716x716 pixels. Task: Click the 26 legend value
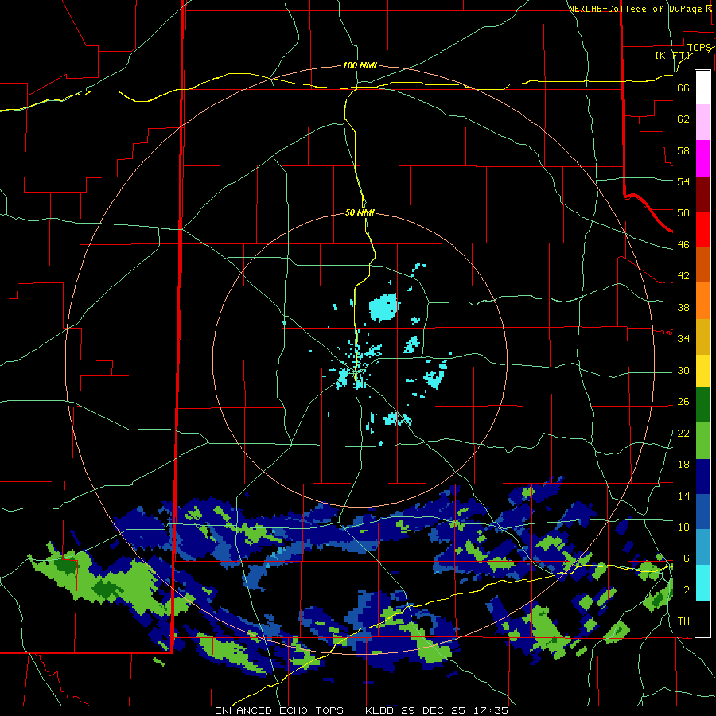[683, 402]
